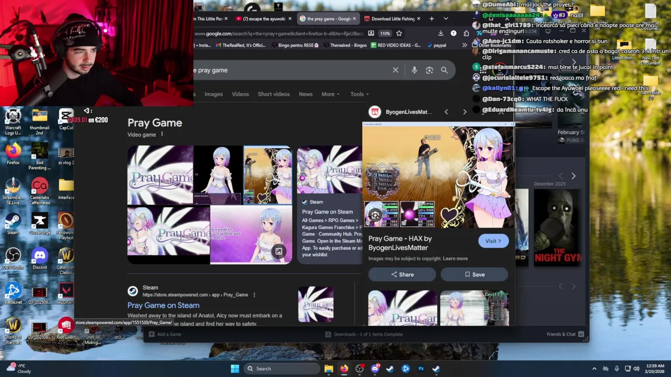Open Discord desktop shortcut
Viewport: 671px width, 377px height.
coord(39,259)
